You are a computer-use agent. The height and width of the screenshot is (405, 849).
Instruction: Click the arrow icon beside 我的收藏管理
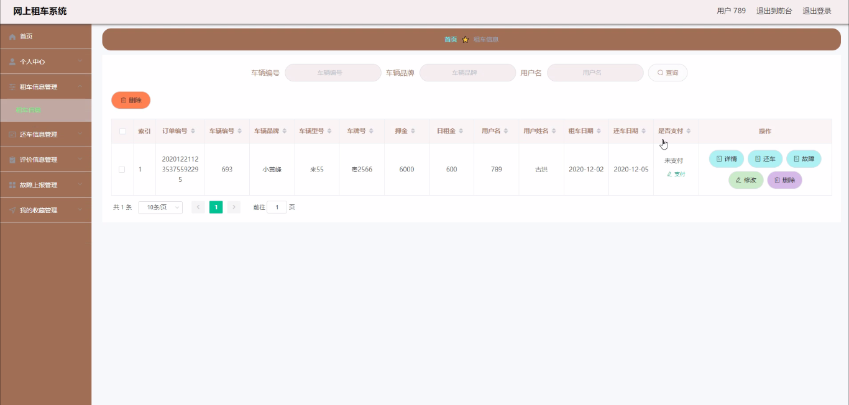[12, 211]
